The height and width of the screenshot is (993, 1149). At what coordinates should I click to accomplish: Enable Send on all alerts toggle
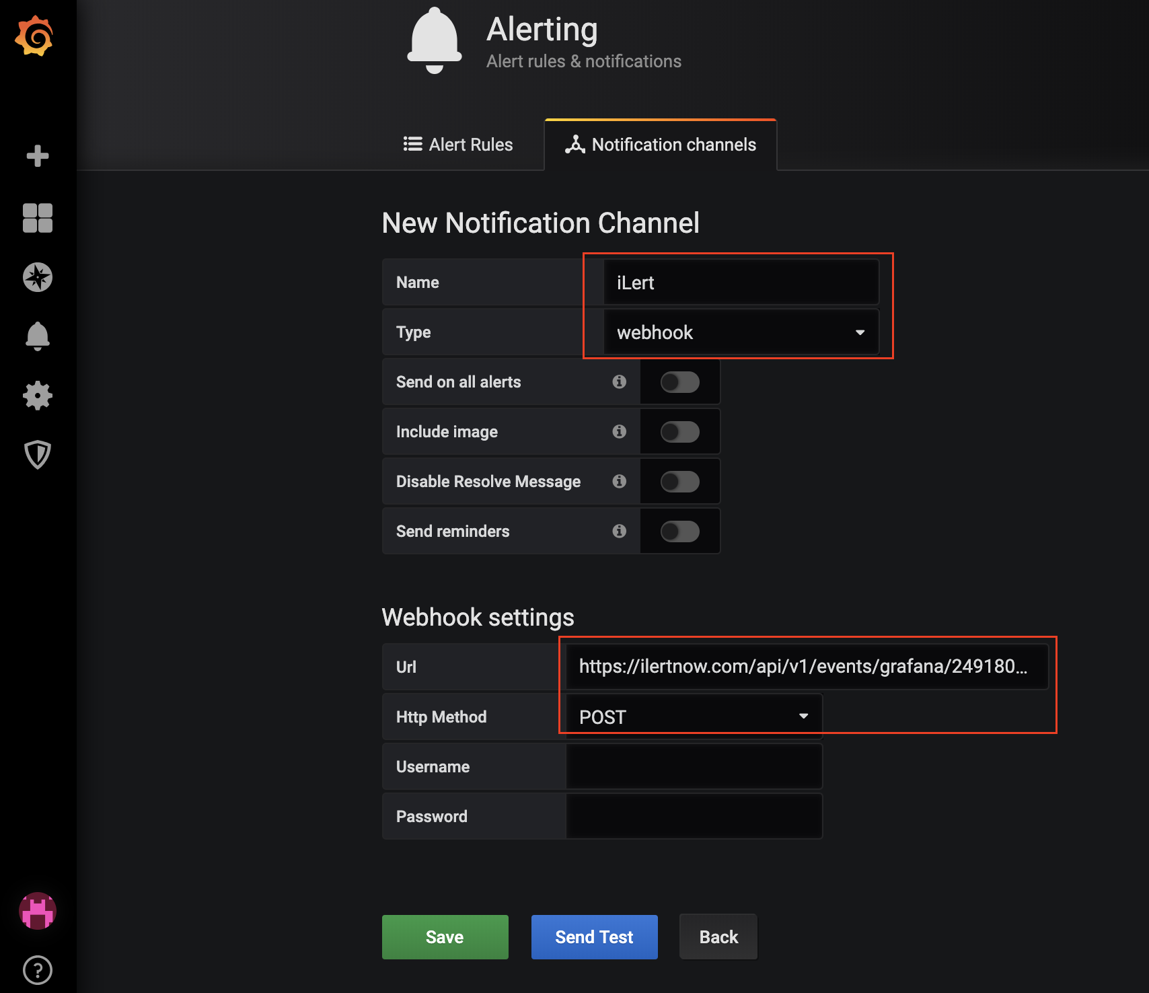pyautogui.click(x=679, y=382)
